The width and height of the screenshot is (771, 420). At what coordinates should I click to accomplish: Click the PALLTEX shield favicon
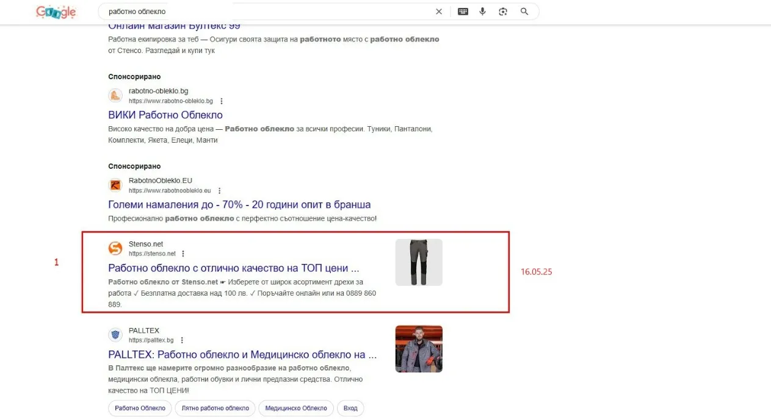(x=115, y=335)
